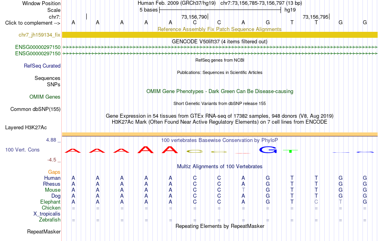
Task: Select the Zebrafish alignment row label
Action: [x=50, y=220]
